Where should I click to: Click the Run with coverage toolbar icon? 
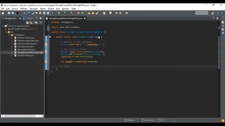pyautogui.click(x=65, y=13)
